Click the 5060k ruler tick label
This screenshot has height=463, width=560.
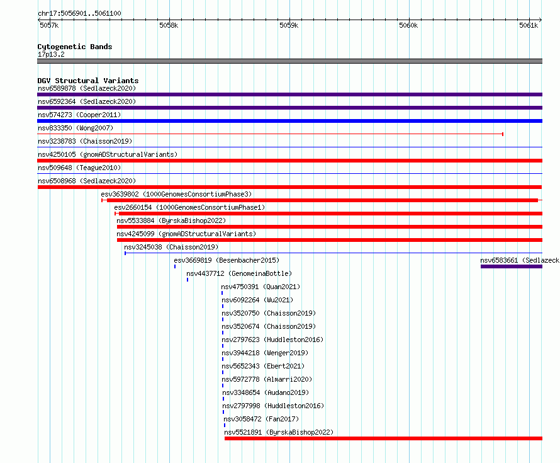(408, 25)
